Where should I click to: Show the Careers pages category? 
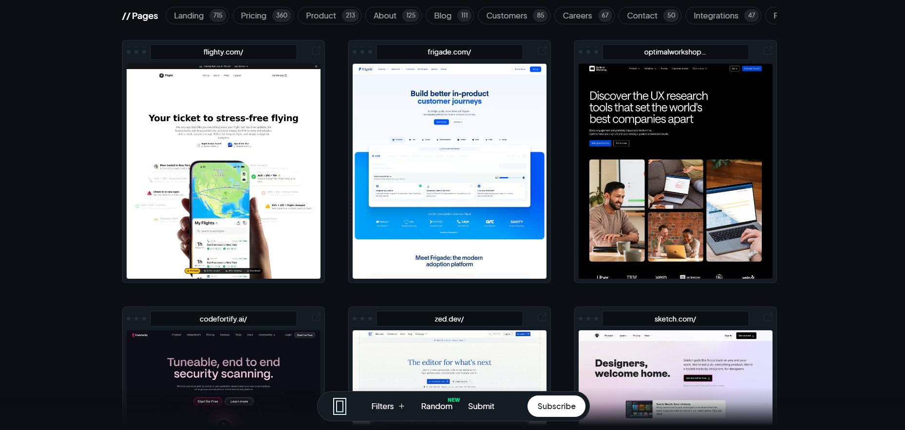point(584,16)
